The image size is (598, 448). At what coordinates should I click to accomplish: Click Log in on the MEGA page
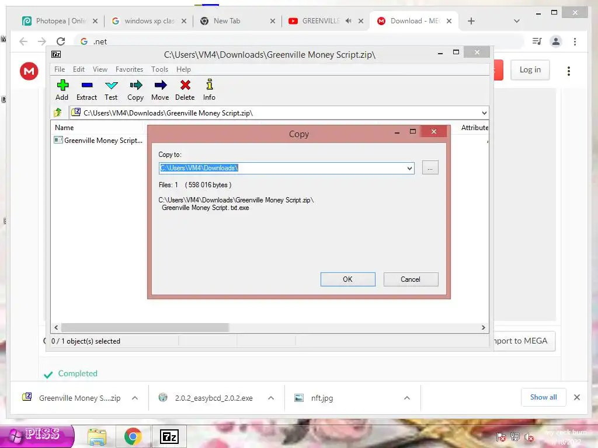tap(530, 70)
